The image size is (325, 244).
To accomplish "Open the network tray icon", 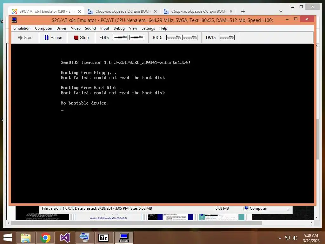I will tap(288, 238).
